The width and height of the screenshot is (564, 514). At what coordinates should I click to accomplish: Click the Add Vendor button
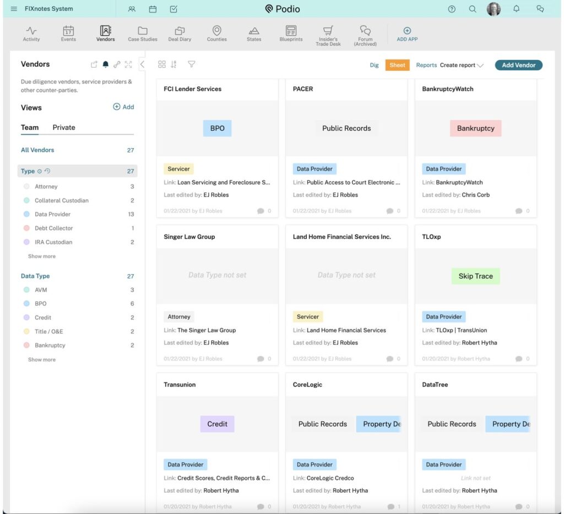coord(518,65)
